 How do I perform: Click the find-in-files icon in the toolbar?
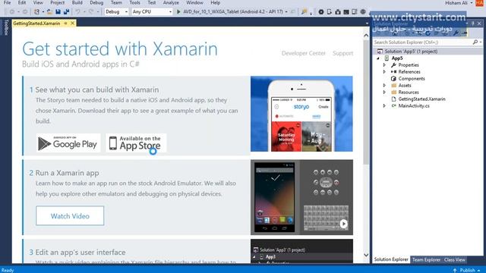coord(304,12)
